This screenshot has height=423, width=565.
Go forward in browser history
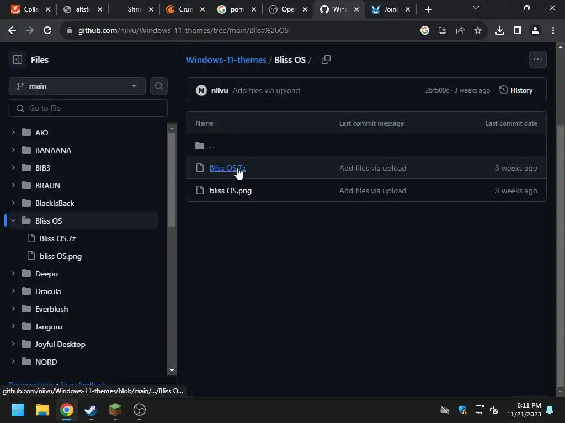[x=30, y=31]
